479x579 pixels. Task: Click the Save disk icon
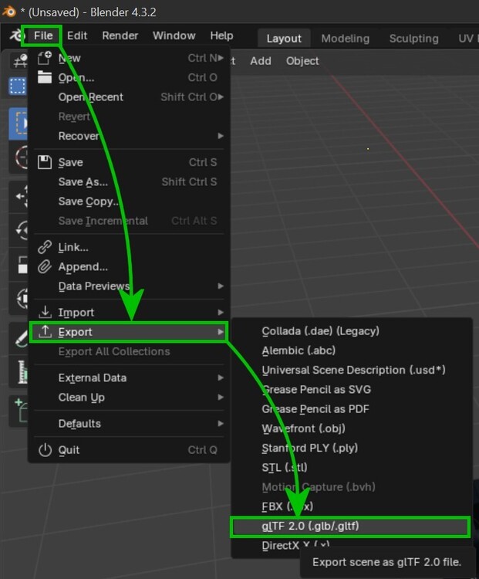[x=45, y=162]
